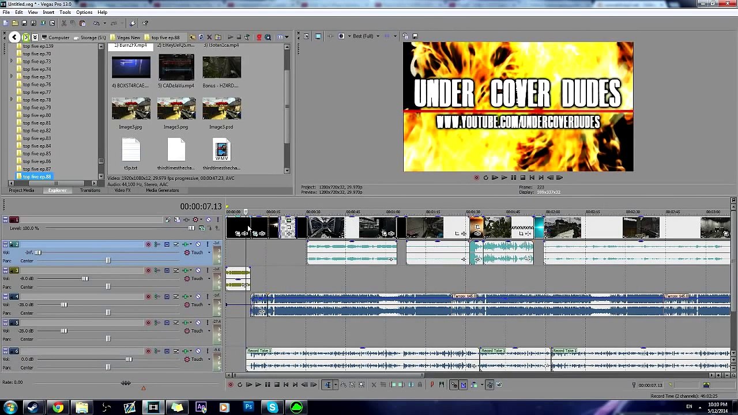This screenshot has height=415, width=738.
Task: Click the Level slider handle on video track 1
Action: click(192, 228)
